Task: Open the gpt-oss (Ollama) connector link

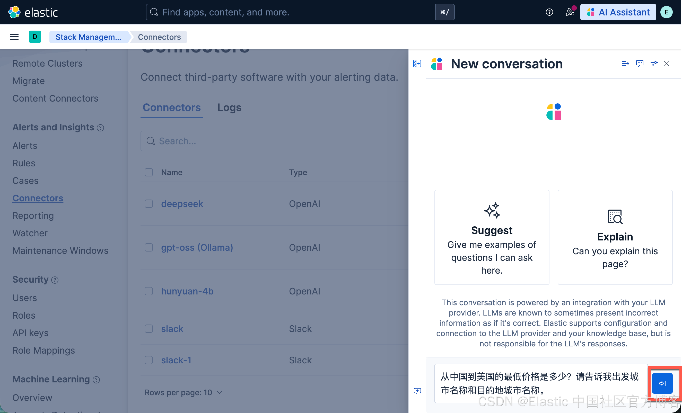Action: 197,247
